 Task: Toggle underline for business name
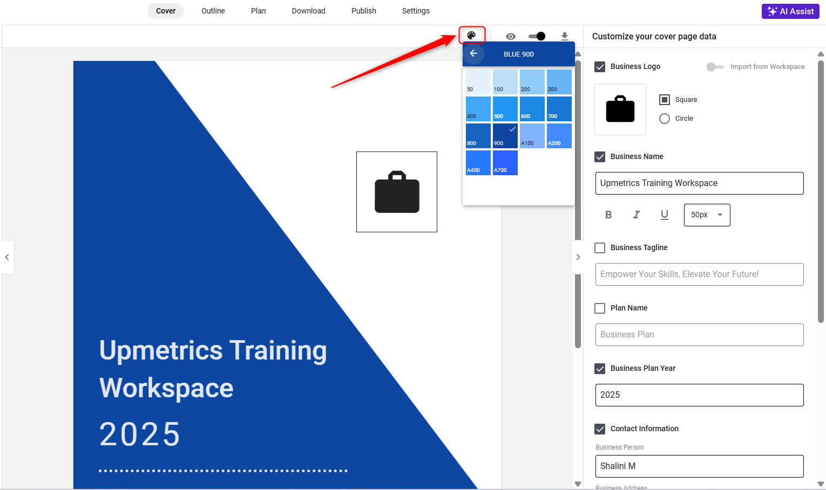pyautogui.click(x=665, y=215)
